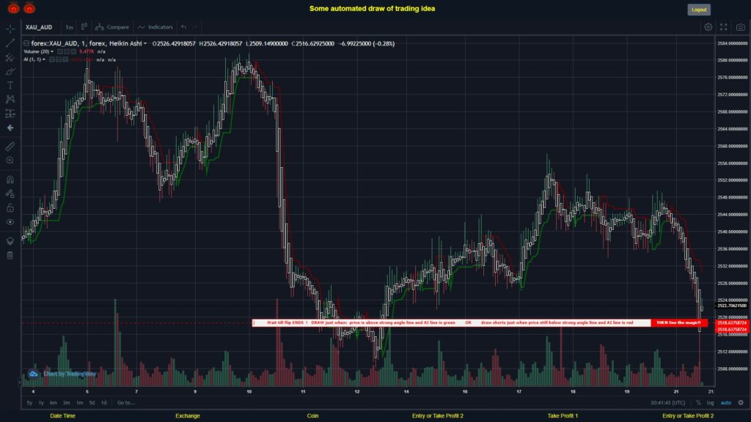
Task: Select the trend line drawing tool
Action: 10,43
